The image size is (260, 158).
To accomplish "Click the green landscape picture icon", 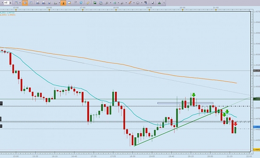I will (x=95, y=3).
